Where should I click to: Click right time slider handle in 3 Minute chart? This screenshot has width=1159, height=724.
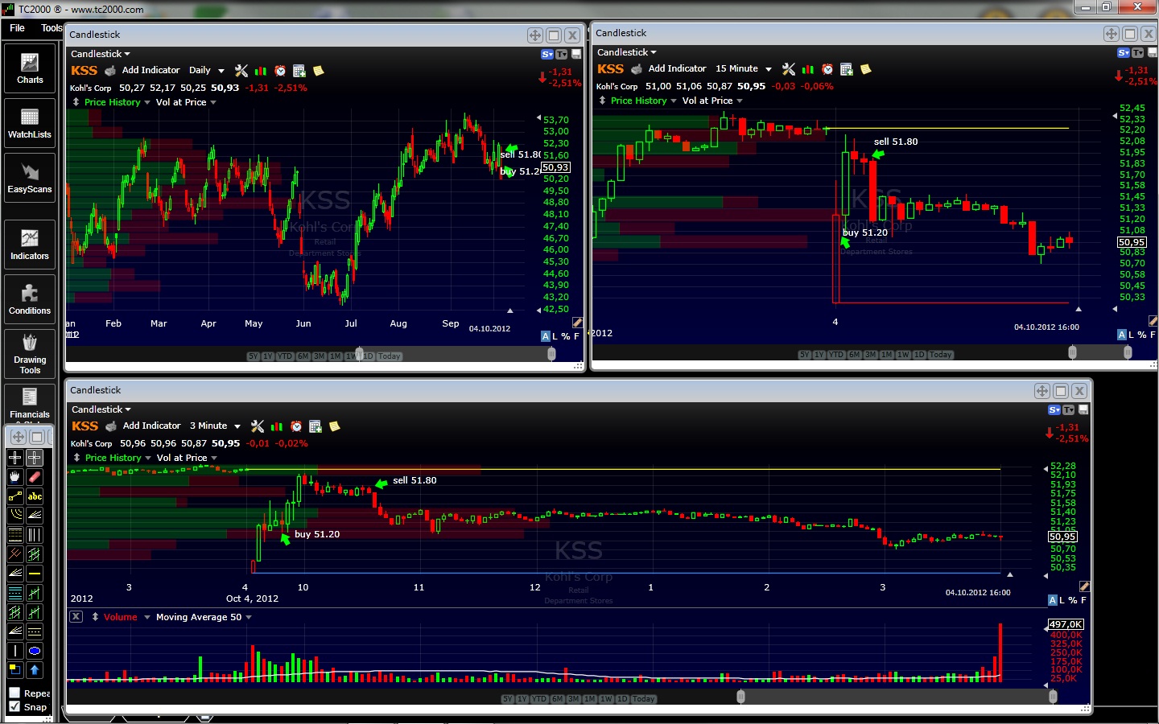coord(1053,697)
